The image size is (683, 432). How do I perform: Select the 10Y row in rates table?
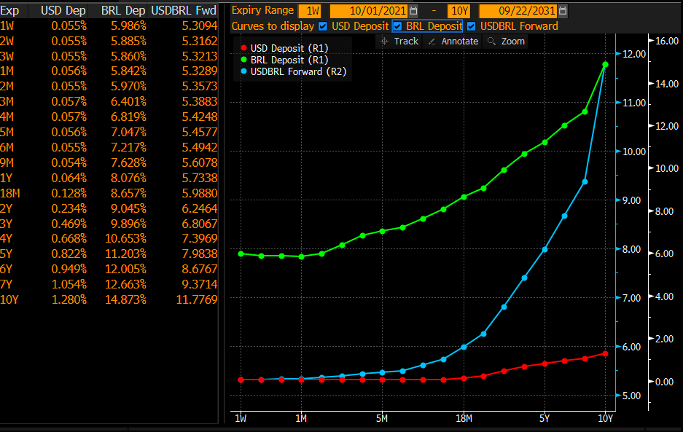point(109,299)
